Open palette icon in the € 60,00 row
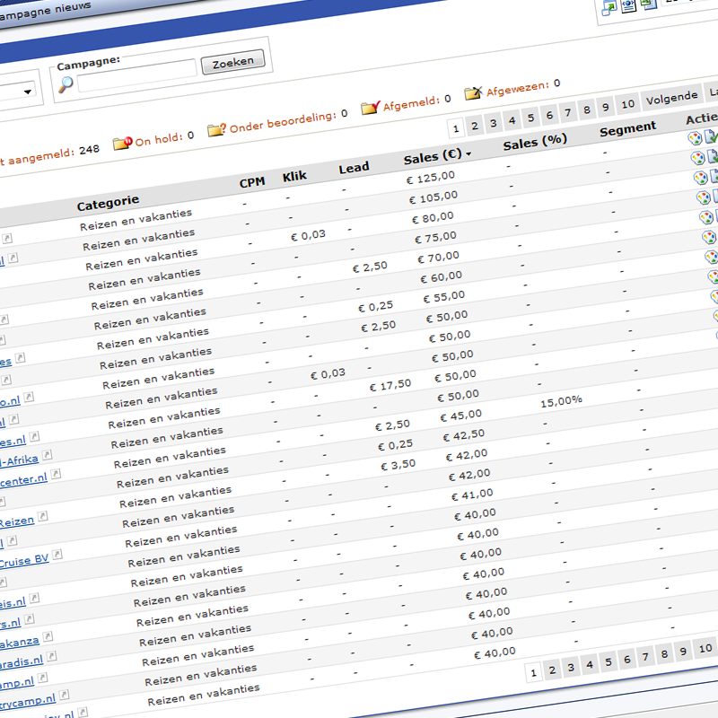This screenshot has width=718, height=718. click(x=709, y=237)
